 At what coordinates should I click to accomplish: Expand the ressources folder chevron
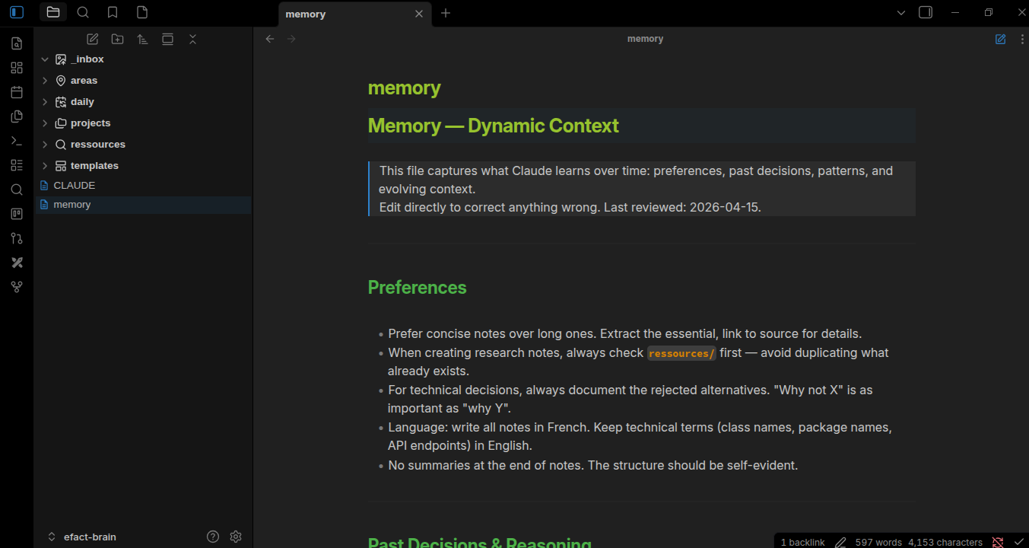click(x=45, y=145)
